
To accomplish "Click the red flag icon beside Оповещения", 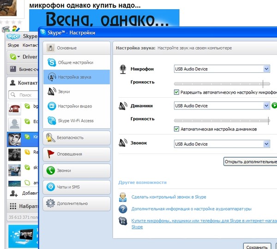I will pyautogui.click(x=50, y=154).
